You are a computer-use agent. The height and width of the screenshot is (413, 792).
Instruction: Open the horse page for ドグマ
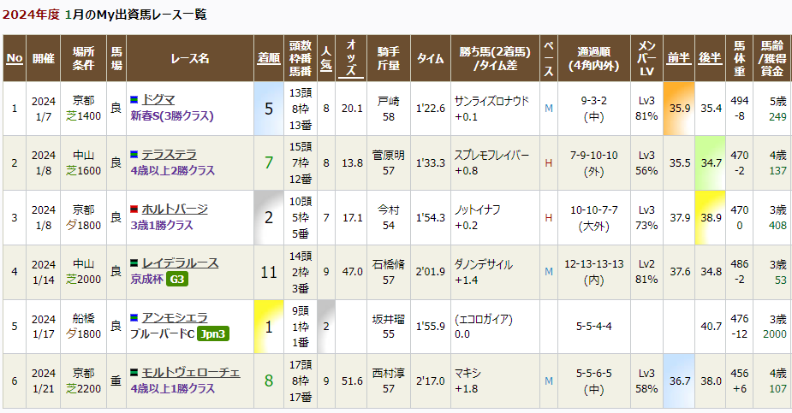tap(159, 100)
